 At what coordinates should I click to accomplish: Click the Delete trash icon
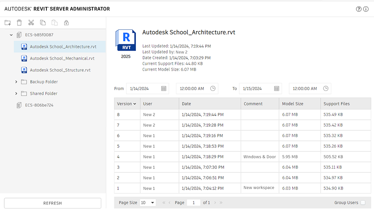[x=19, y=23]
